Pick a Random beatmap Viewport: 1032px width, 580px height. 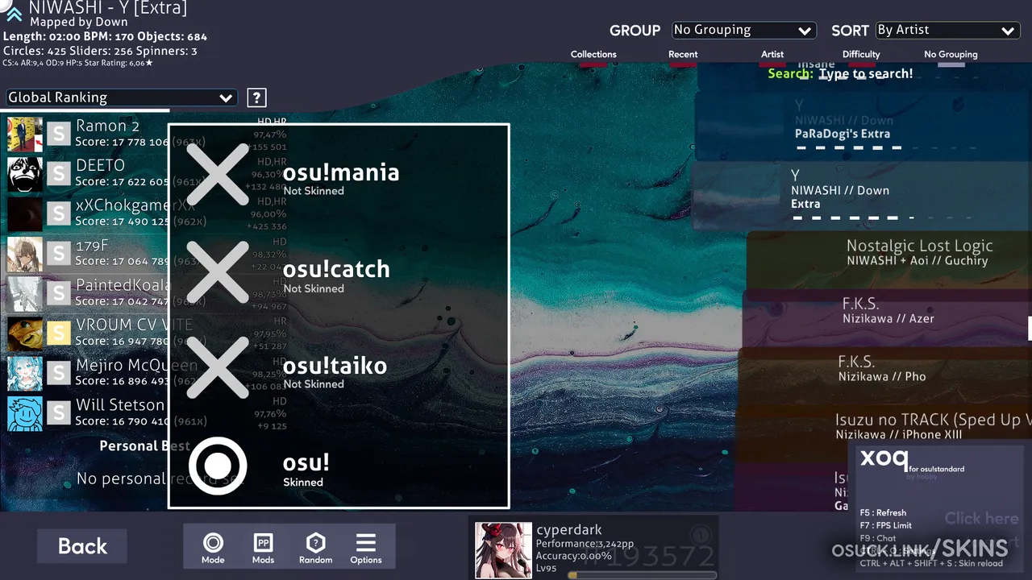click(315, 548)
